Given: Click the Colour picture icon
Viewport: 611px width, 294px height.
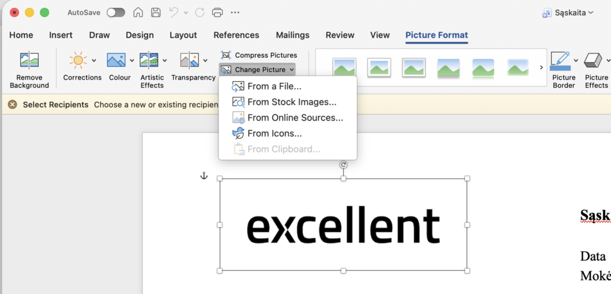Looking at the screenshot, I should pos(116,60).
